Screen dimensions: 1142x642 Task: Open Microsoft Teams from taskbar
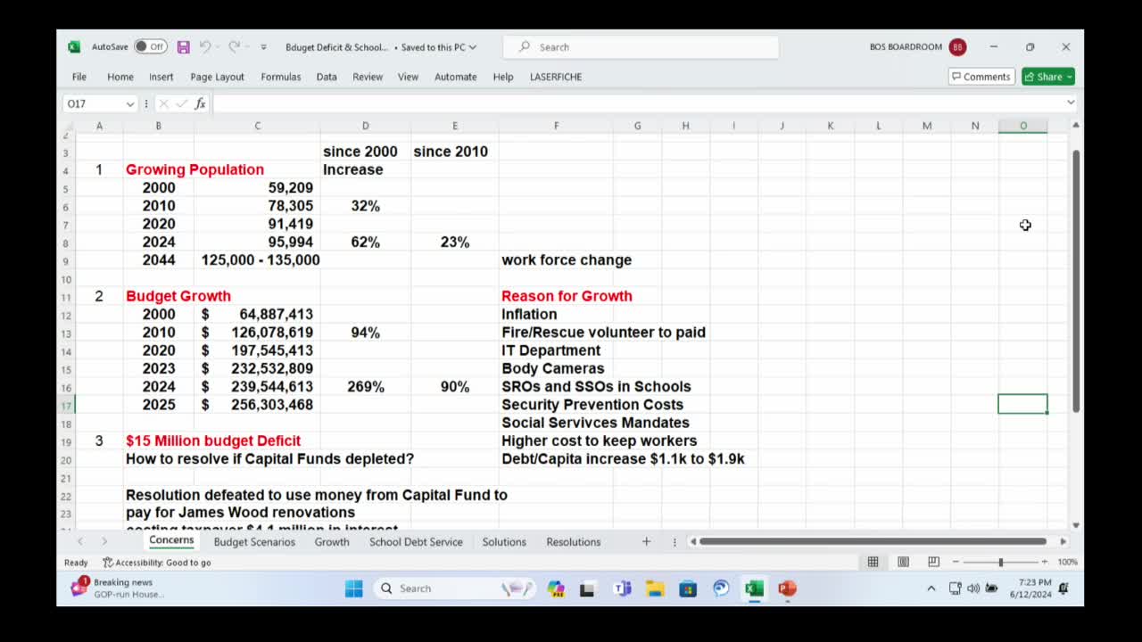622,588
